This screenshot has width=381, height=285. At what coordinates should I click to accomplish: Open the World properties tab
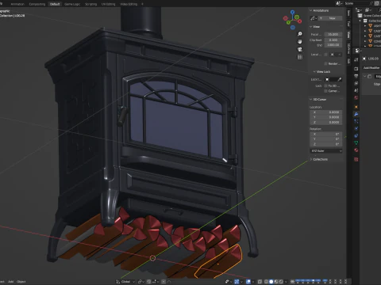pos(356,97)
